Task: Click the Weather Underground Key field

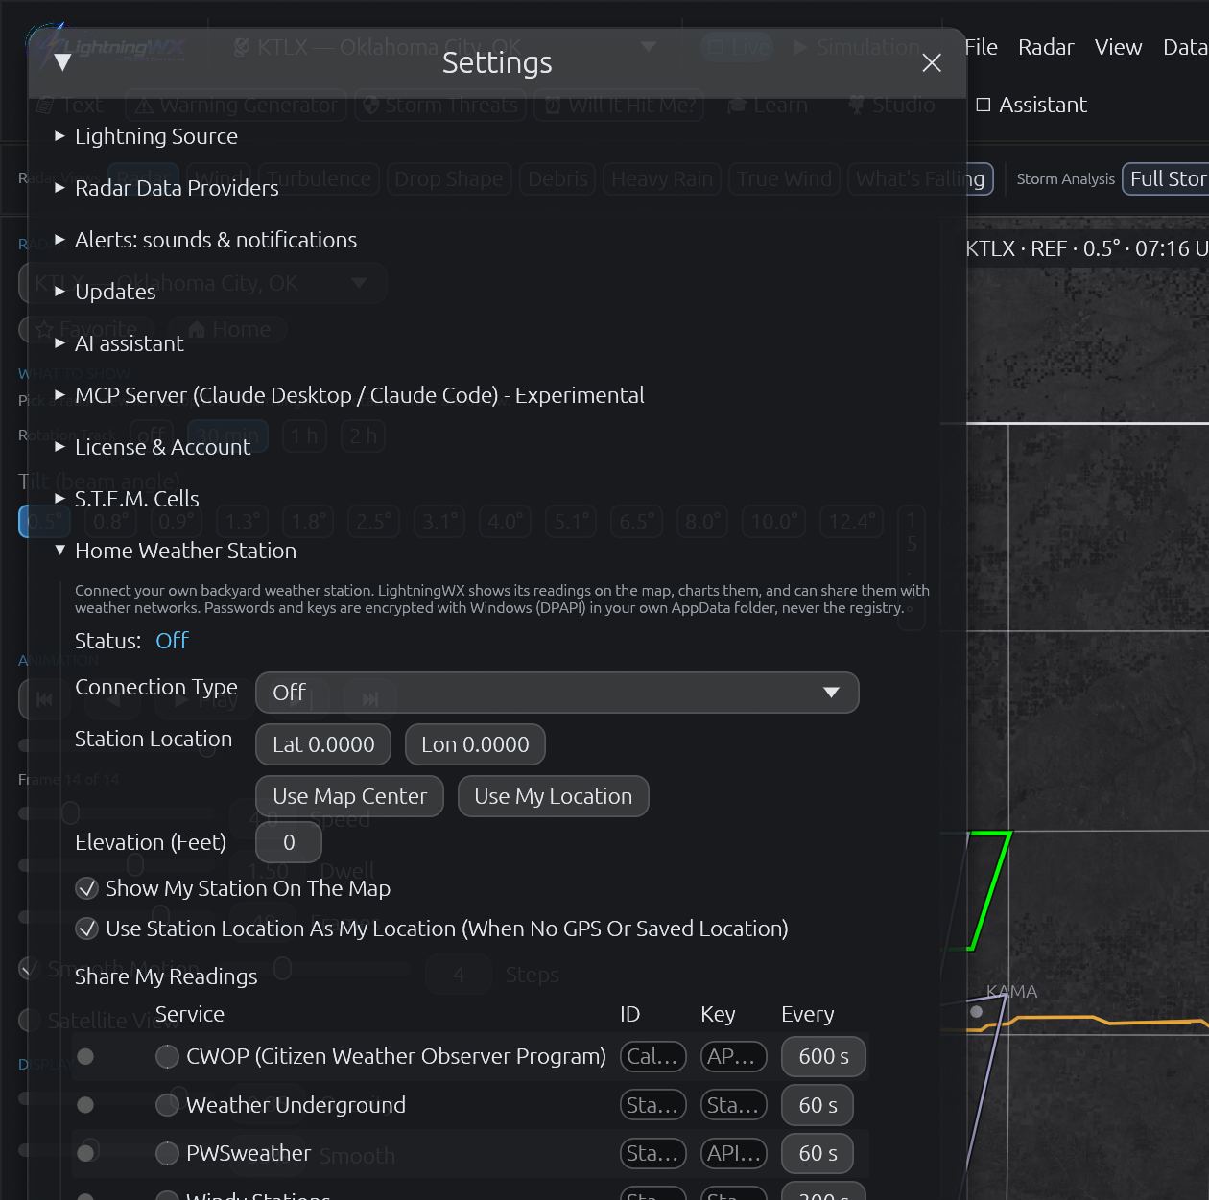Action: coord(733,1105)
